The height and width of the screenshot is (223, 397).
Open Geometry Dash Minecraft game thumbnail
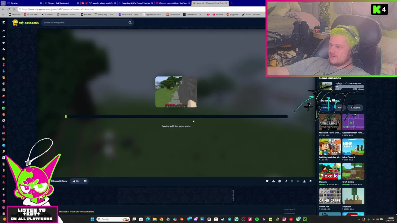tap(353, 122)
